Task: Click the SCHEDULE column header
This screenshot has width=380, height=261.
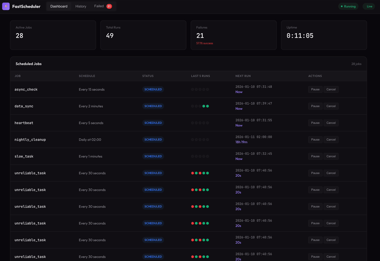Action: click(x=87, y=76)
